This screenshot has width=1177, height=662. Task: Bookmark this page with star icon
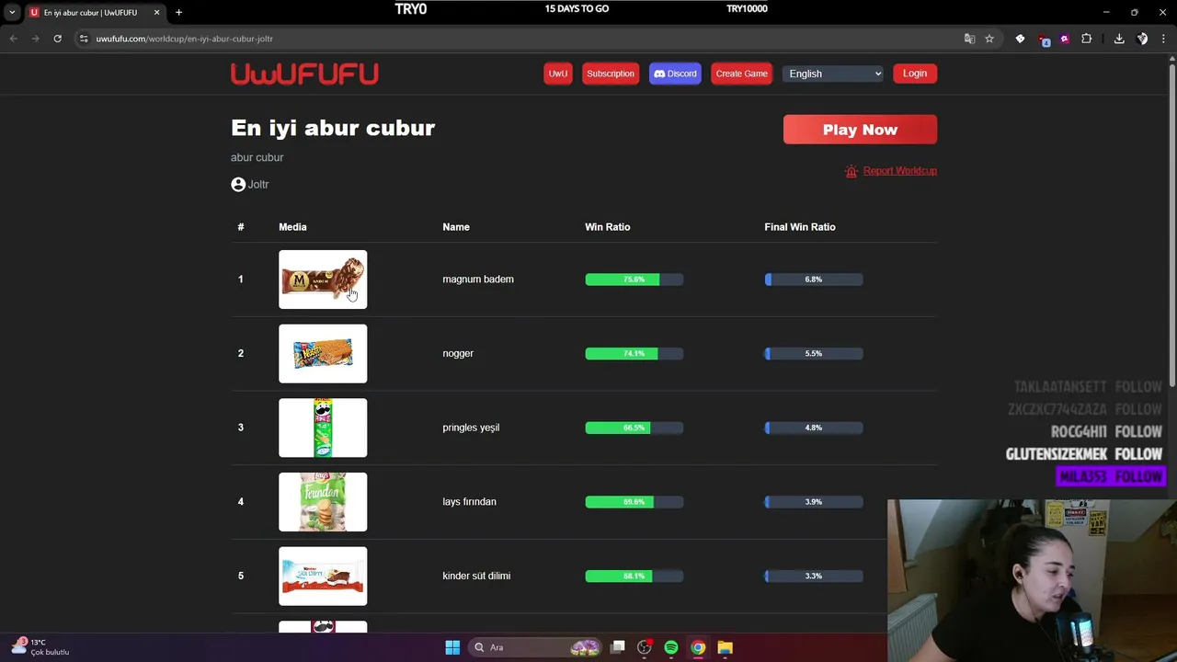989,39
